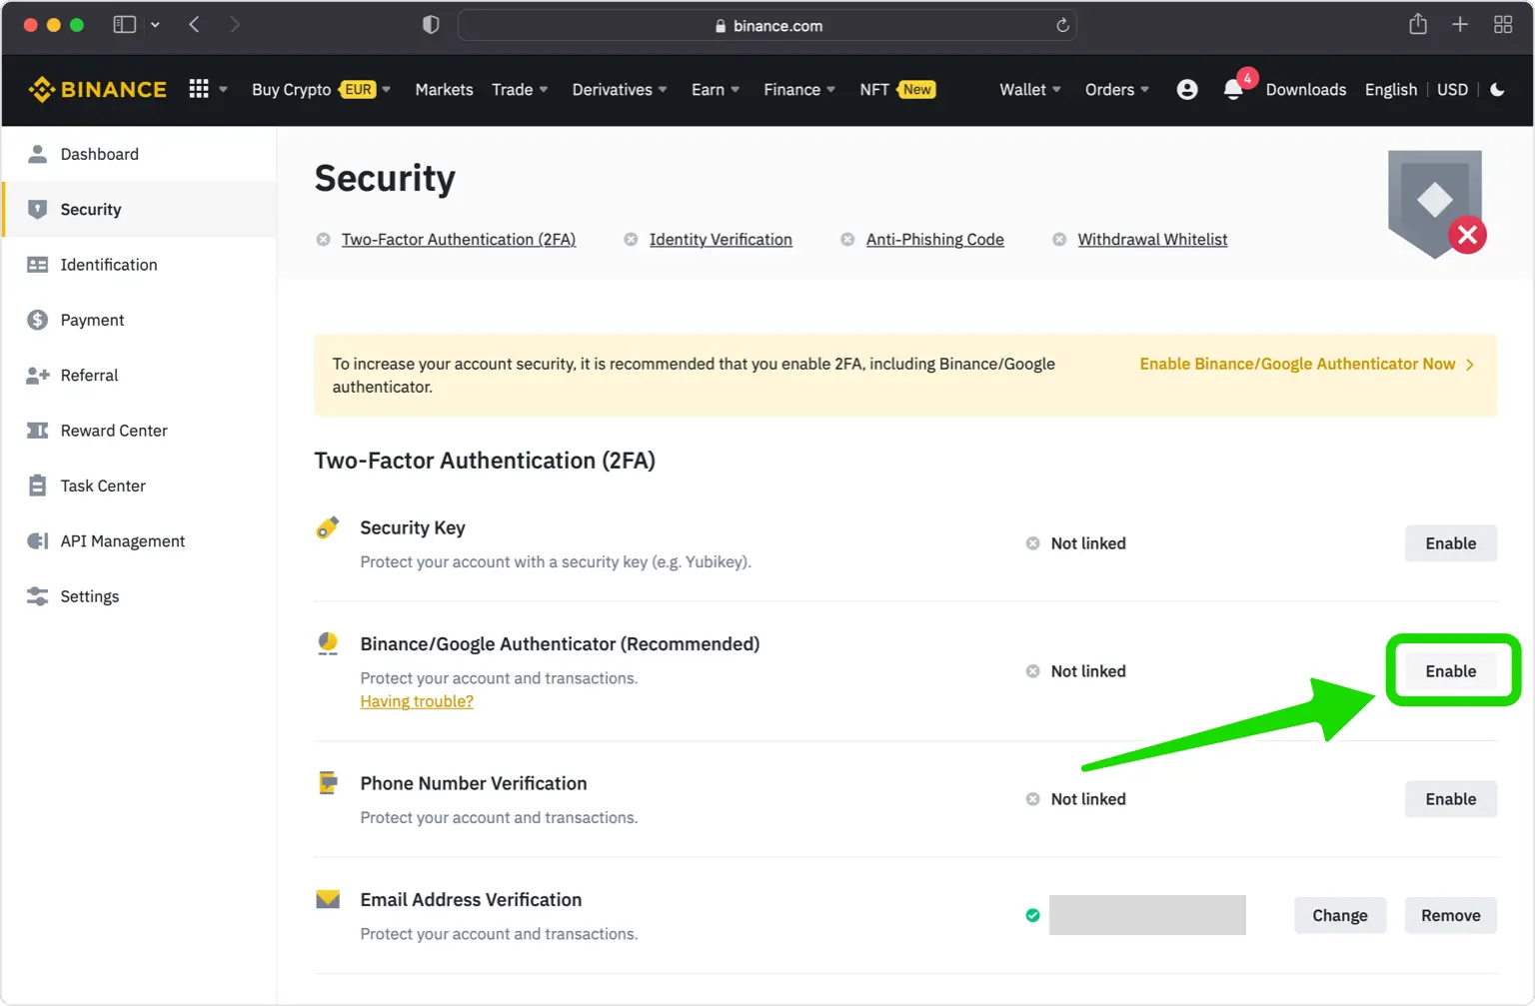The image size is (1535, 1006).
Task: Open the apps grid icon
Action: pyautogui.click(x=199, y=89)
